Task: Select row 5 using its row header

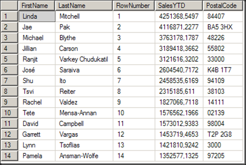Action: tap(9, 59)
